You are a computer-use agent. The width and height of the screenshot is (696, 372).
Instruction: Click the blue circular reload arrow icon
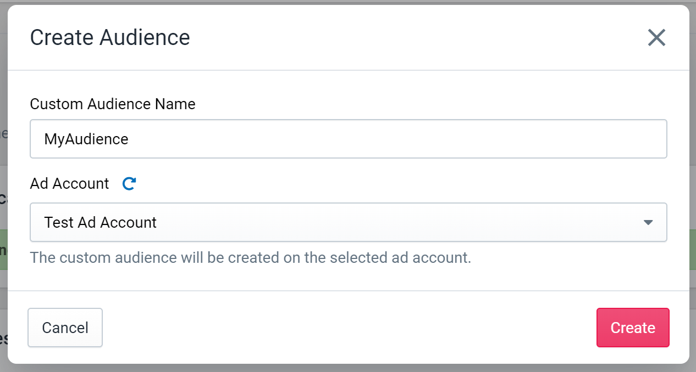coord(129,183)
